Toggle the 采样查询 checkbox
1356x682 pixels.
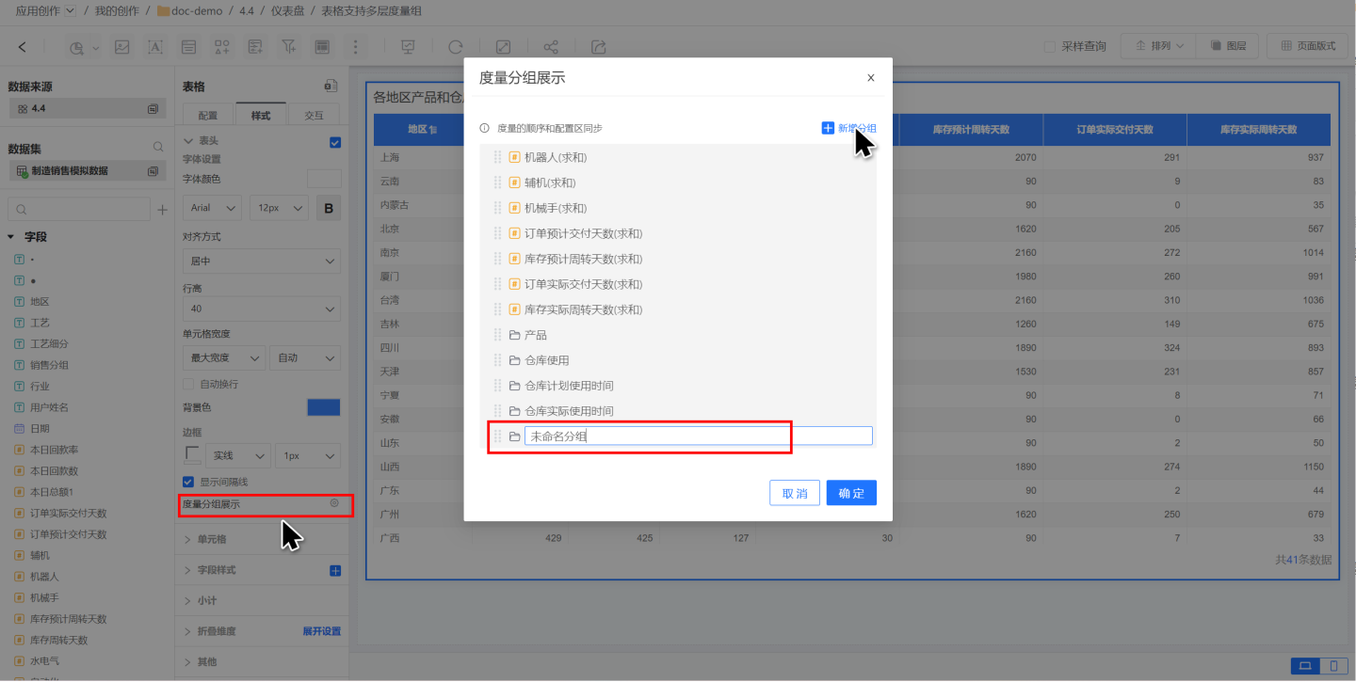1050,46
